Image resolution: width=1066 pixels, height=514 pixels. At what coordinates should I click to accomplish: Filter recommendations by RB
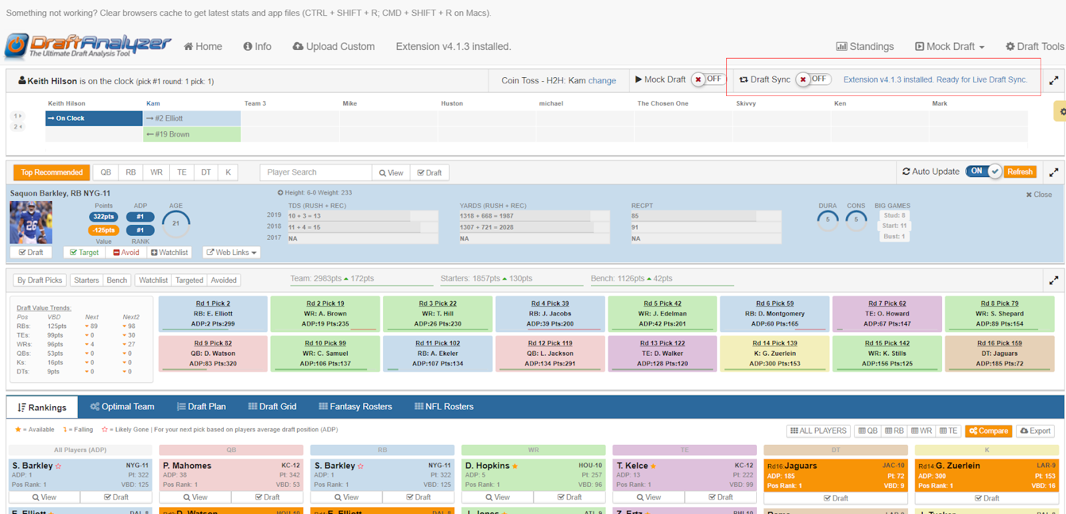131,172
